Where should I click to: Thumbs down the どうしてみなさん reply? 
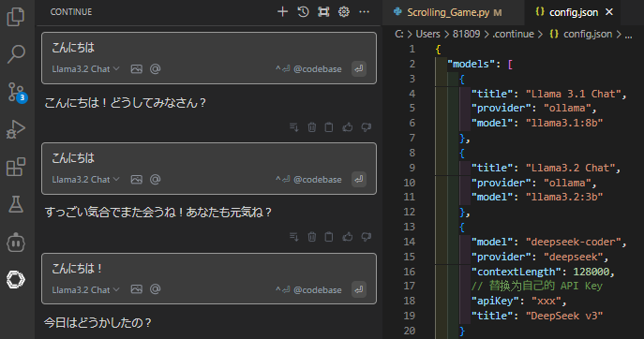[x=367, y=127]
